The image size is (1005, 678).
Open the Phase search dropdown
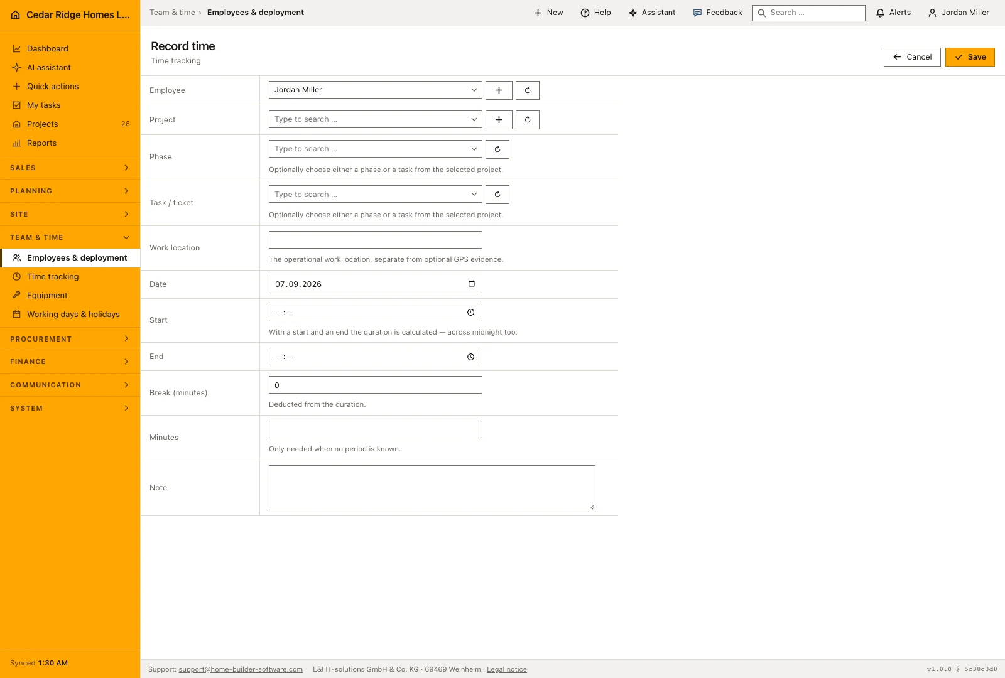point(376,149)
